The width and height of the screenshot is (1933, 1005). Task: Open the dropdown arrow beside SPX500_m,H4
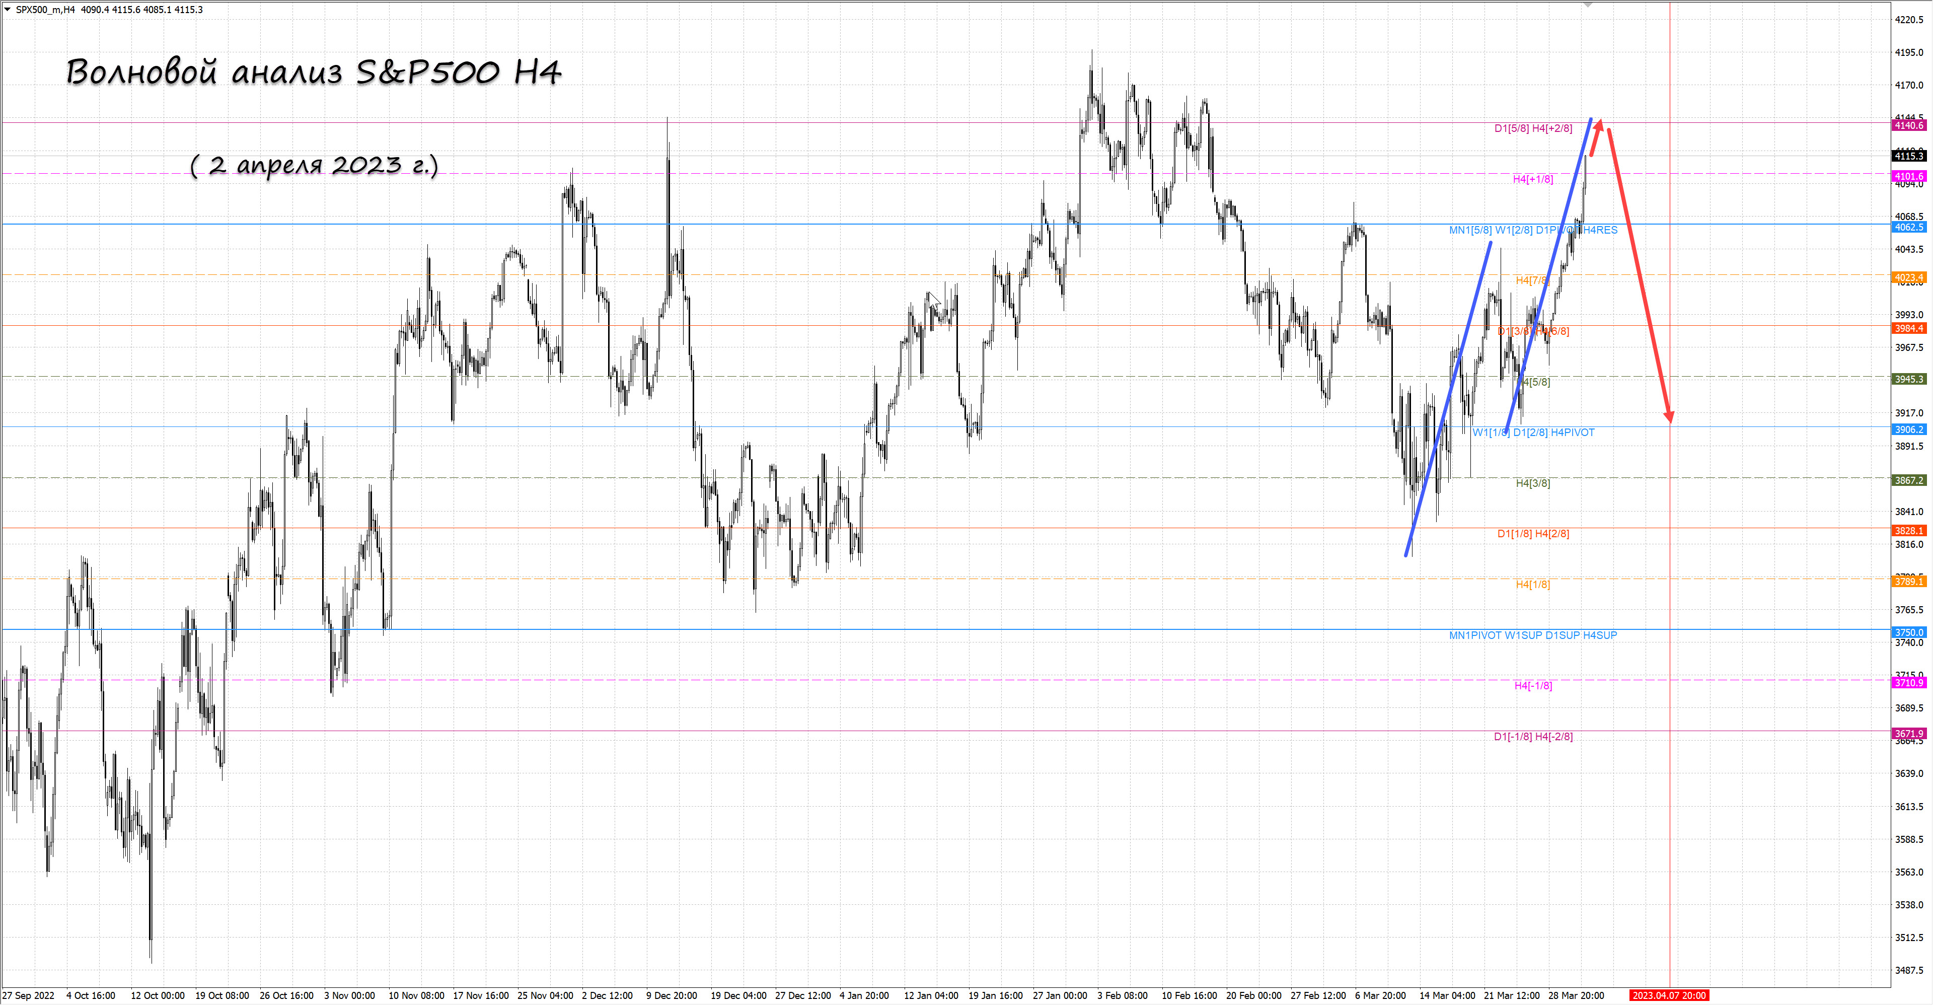tap(8, 10)
